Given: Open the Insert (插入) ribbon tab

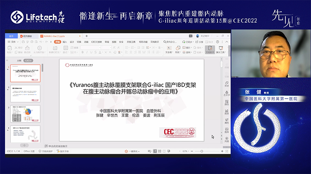Looking at the screenshot, I should [x=65, y=42].
